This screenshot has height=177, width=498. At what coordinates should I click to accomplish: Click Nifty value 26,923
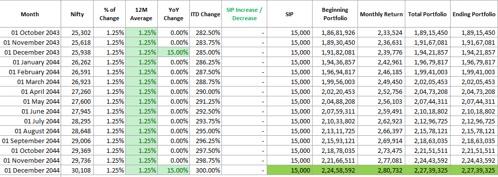click(77, 82)
